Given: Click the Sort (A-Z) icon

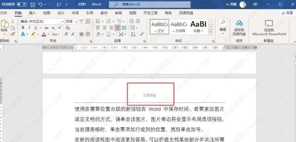Looking at the screenshot, I should 133,34.
